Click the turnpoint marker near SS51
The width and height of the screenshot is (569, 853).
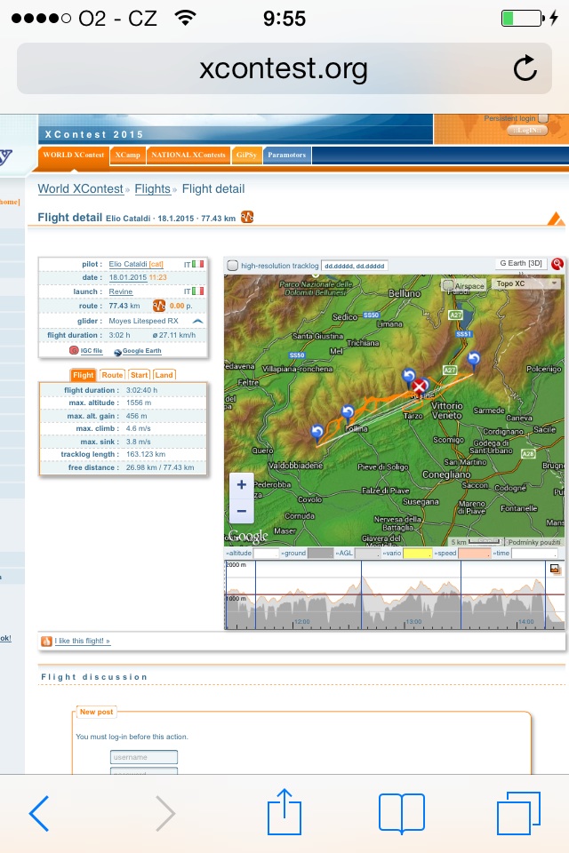[x=474, y=360]
